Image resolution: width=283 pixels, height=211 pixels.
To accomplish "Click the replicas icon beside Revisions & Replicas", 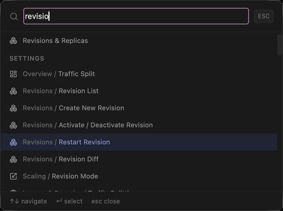I will point(14,40).
